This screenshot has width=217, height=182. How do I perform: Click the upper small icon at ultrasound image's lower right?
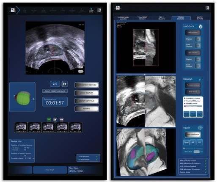click(80, 67)
